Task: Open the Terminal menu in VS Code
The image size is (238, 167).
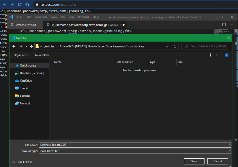Action: 83,17
